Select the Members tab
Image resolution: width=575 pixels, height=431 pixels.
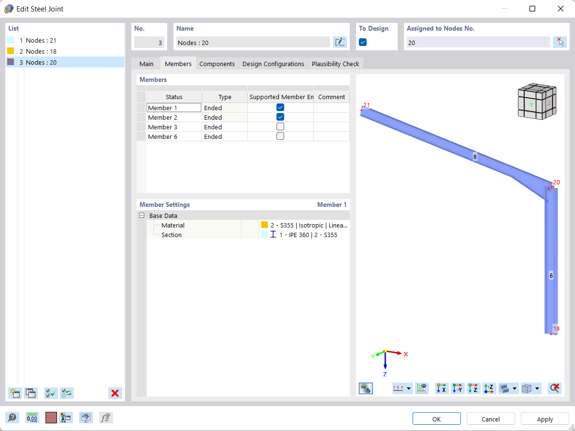(178, 64)
